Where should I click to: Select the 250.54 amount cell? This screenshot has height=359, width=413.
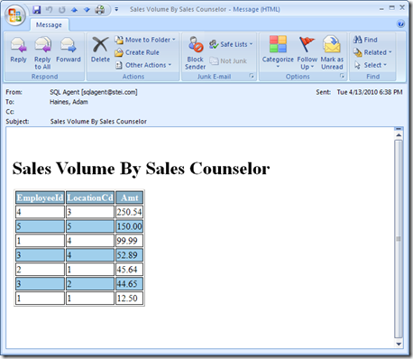click(129, 212)
